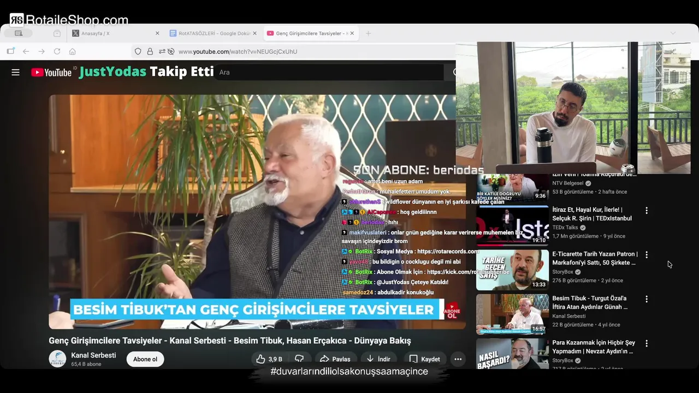
Task: Open the Kanal Serbesti channel name link
Action: point(93,355)
